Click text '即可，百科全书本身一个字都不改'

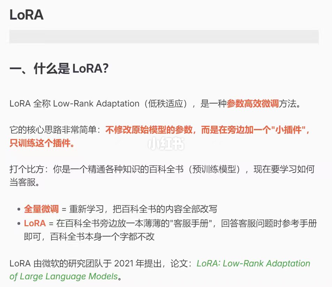coord(89,237)
